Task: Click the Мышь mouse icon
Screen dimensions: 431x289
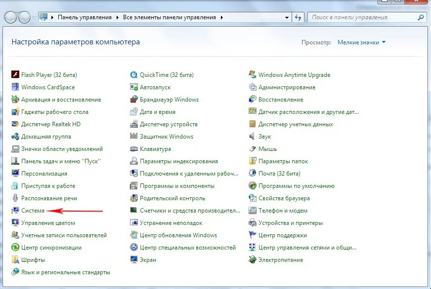Action: click(x=253, y=148)
